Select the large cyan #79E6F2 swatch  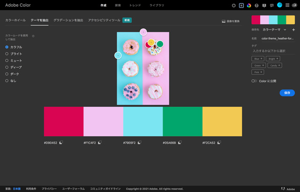tap(143, 121)
